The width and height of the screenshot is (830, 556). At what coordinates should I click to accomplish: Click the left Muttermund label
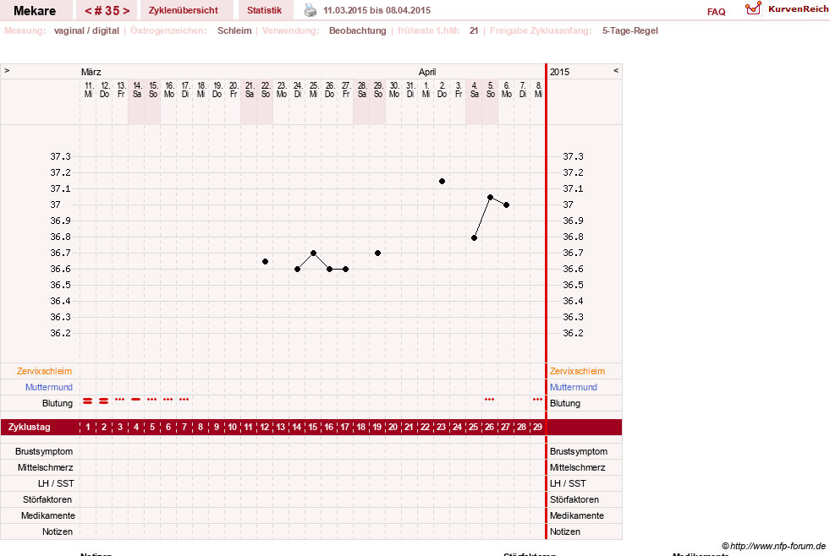coord(49,387)
